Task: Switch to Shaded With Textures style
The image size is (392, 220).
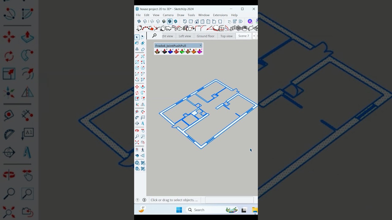Action: (x=170, y=21)
